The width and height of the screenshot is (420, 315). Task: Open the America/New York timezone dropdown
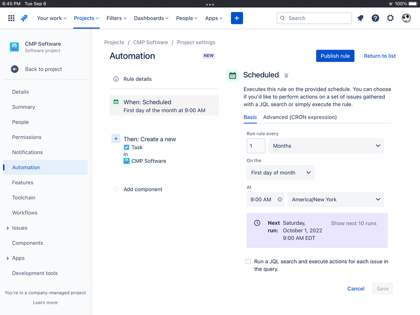335,199
